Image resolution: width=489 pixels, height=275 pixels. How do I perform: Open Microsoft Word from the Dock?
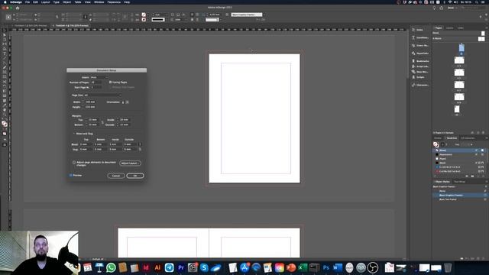[x=338, y=268]
